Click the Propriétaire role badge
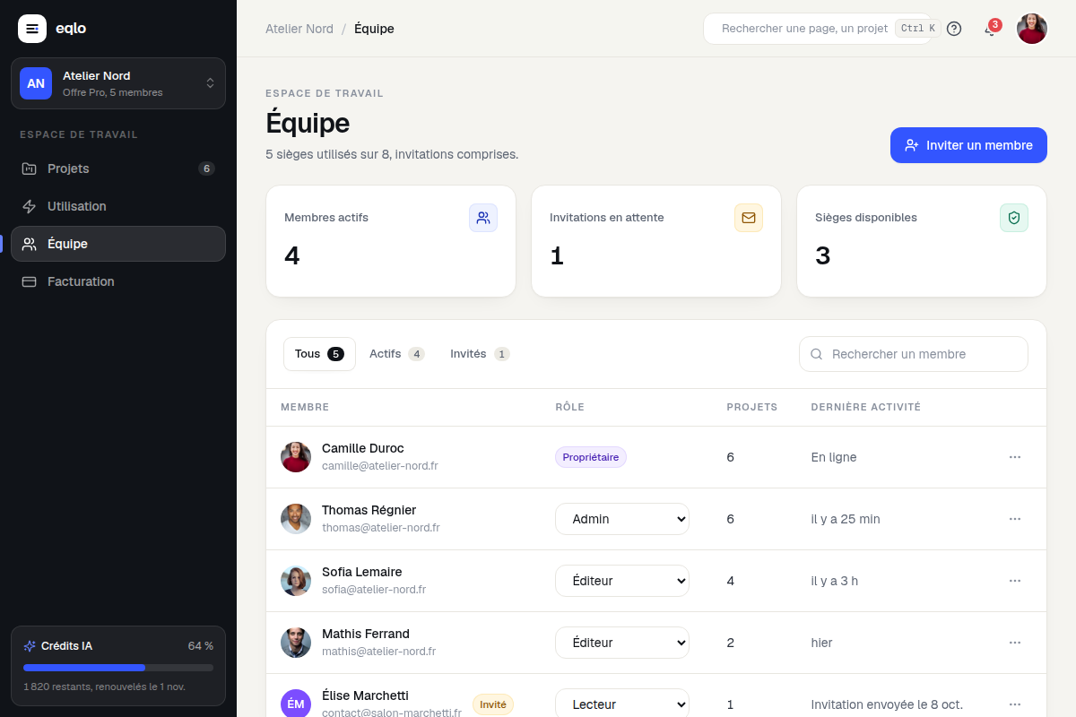This screenshot has width=1076, height=717. (591, 457)
